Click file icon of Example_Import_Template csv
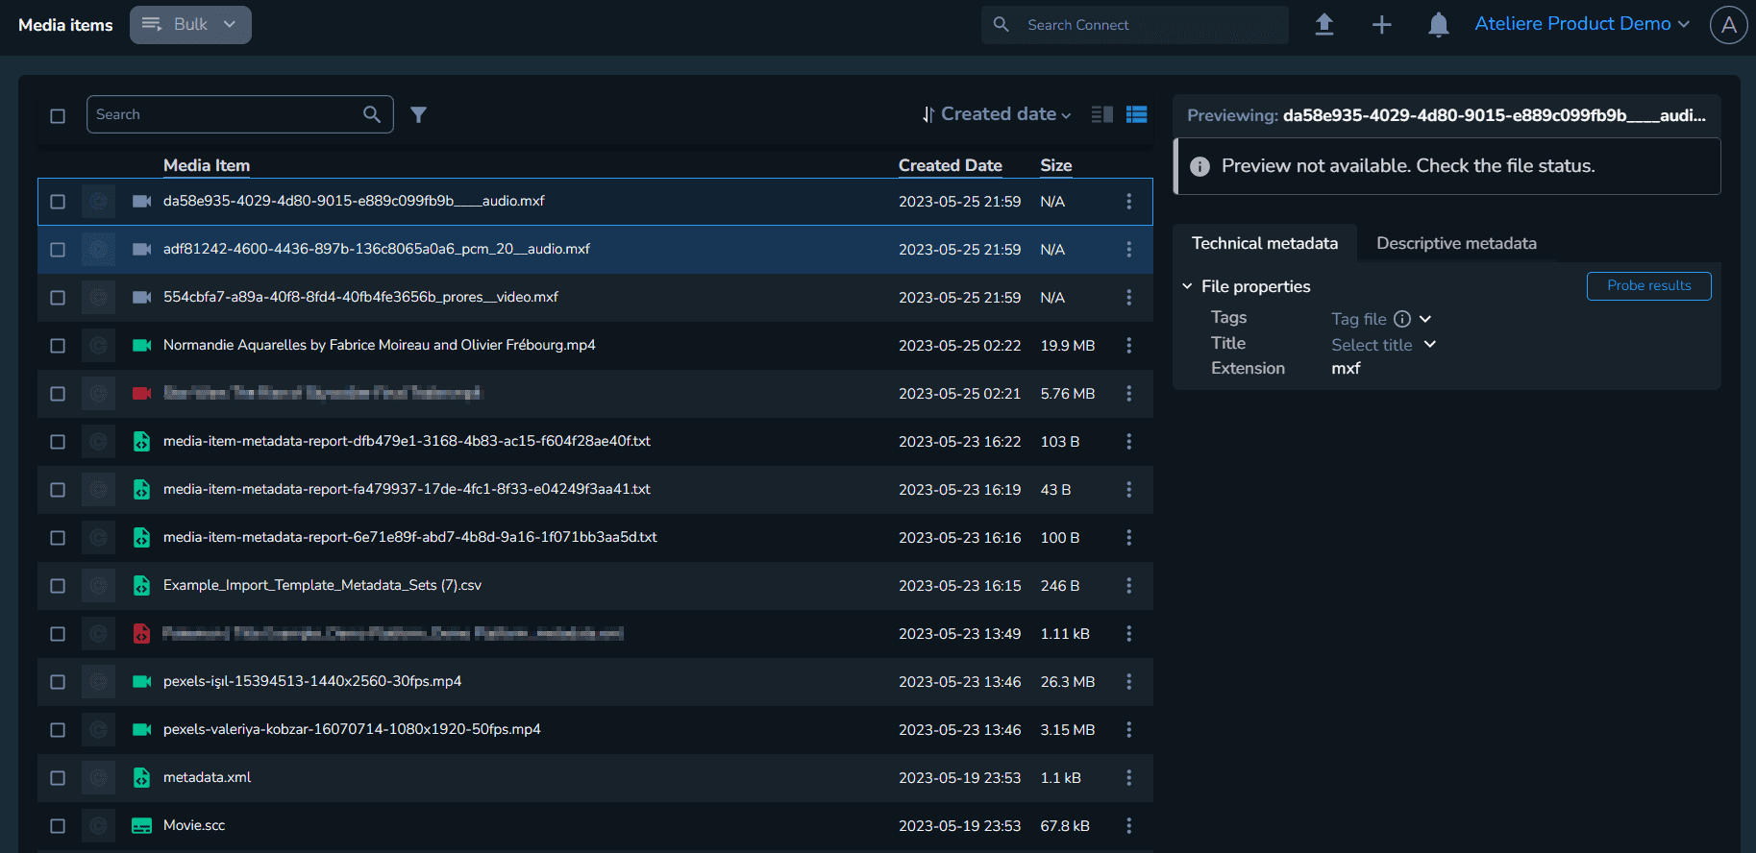Viewport: 1756px width, 853px height. click(141, 585)
